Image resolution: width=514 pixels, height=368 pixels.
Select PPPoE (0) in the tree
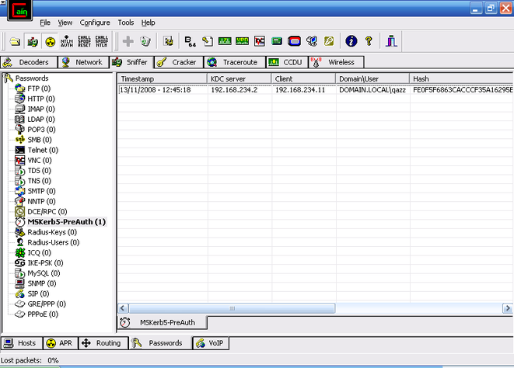pyautogui.click(x=43, y=314)
